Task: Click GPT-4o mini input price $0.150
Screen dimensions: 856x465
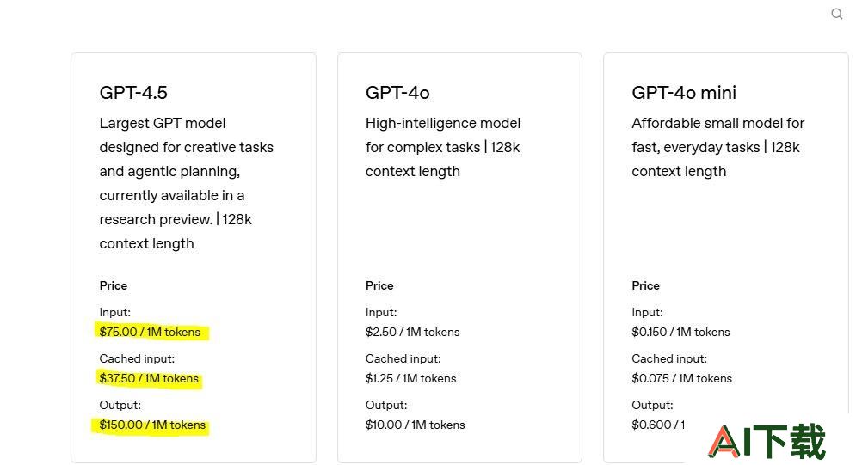Action: [x=680, y=332]
